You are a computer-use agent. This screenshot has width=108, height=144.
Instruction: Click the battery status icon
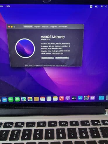pos(96,6)
